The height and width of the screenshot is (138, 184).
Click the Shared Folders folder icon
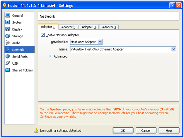tap(8, 70)
